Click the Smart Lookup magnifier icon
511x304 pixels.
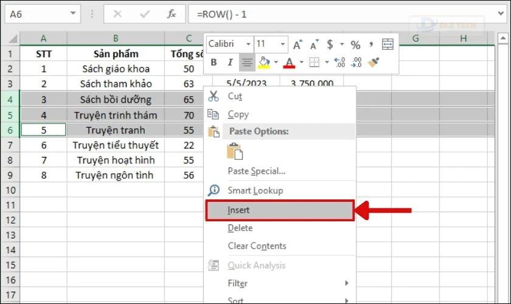tap(214, 190)
